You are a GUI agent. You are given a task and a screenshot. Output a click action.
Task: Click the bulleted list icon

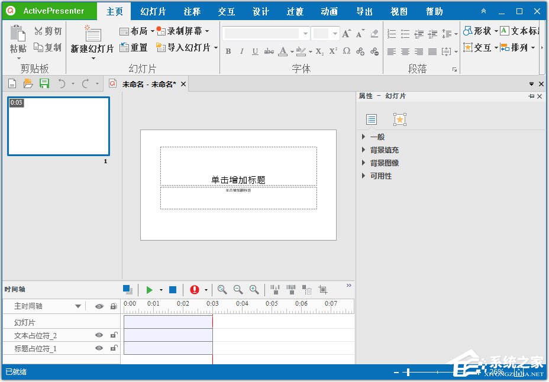[405, 34]
